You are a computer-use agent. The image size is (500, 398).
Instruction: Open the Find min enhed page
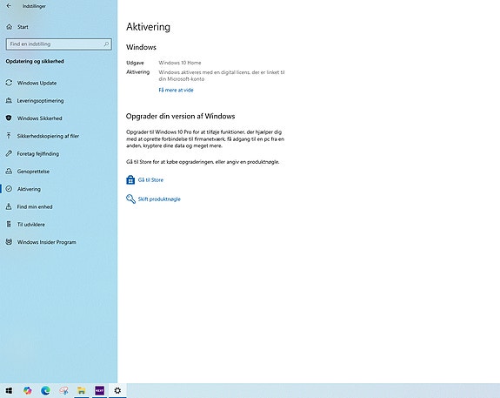coord(35,206)
